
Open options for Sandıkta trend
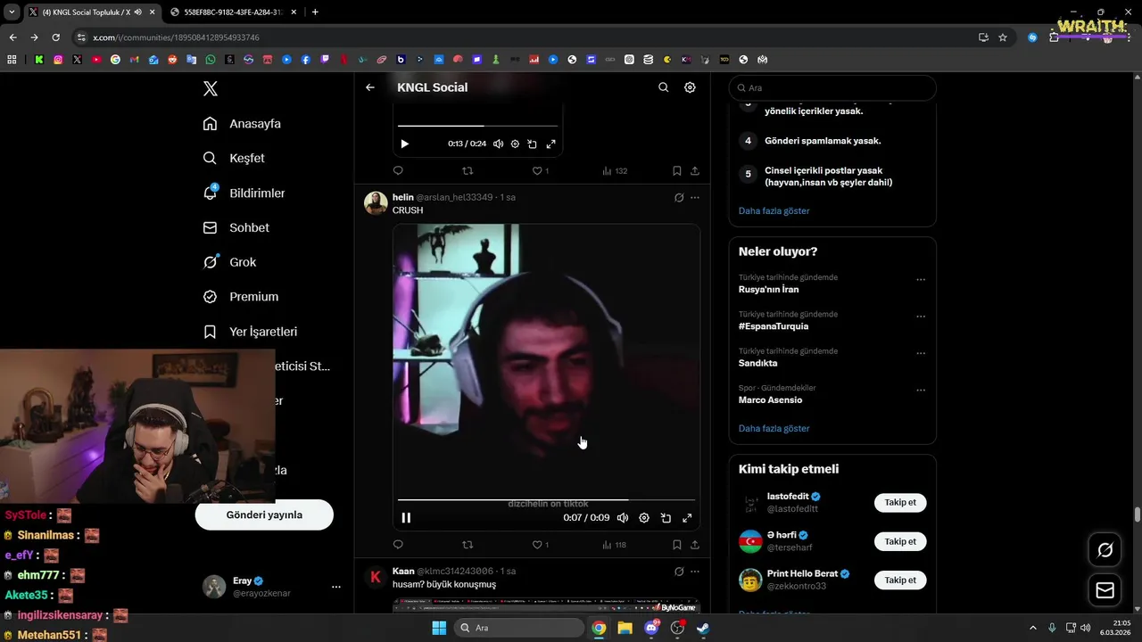921,354
